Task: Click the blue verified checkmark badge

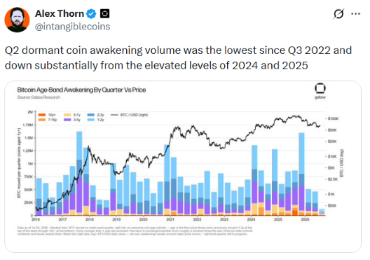Action: coord(91,14)
